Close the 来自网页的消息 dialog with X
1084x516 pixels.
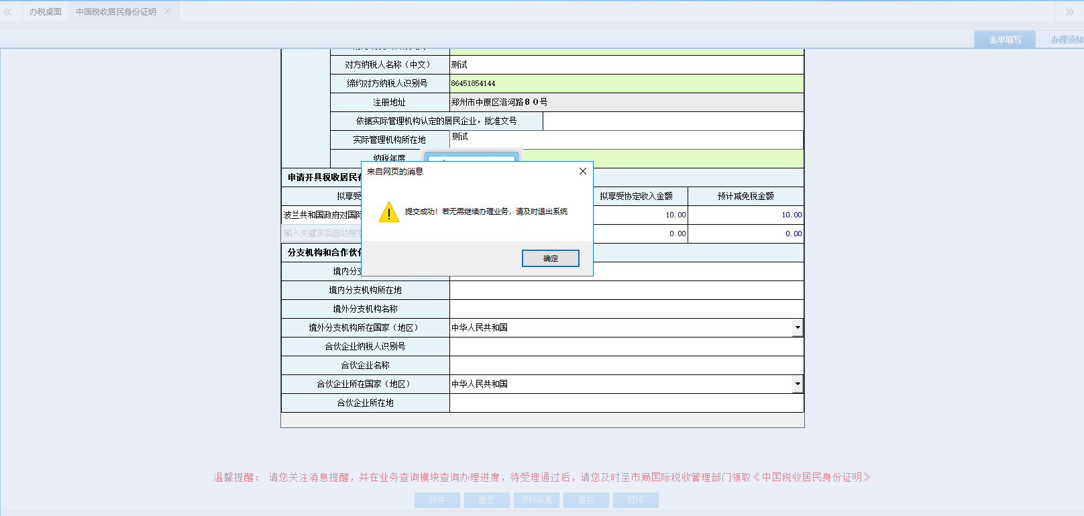click(582, 171)
